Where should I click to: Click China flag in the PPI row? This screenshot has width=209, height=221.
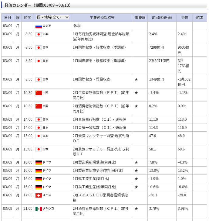coord(39,93)
